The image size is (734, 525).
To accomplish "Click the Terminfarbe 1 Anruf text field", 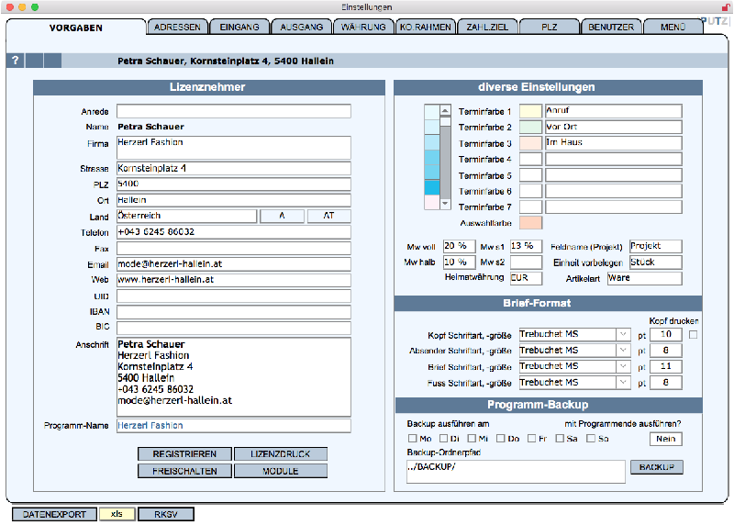I will click(x=614, y=111).
